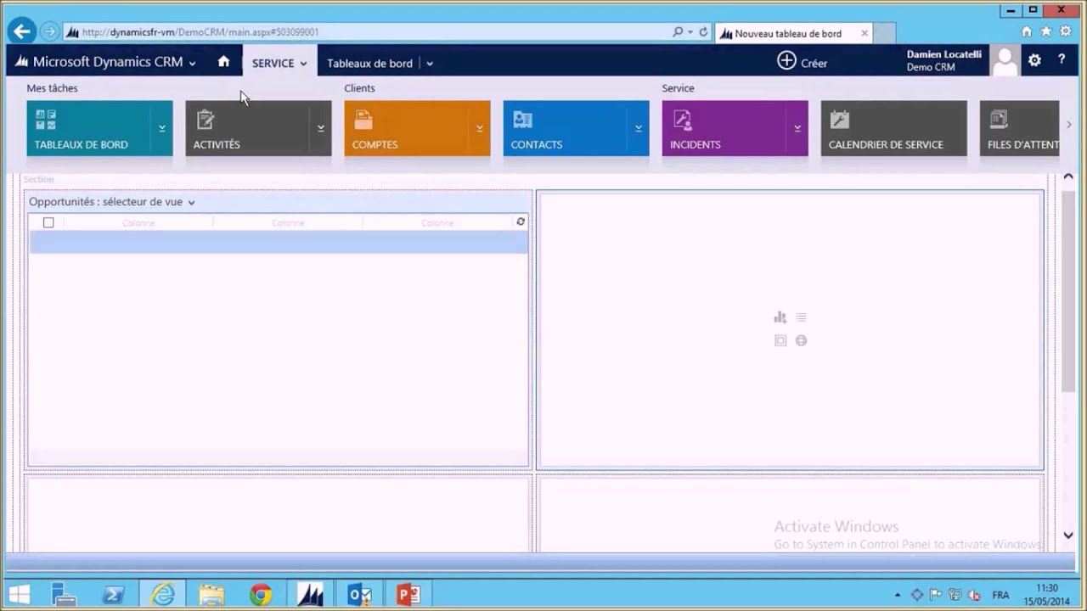The height and width of the screenshot is (611, 1087).
Task: Refresh the Opportunités list
Action: pyautogui.click(x=521, y=221)
